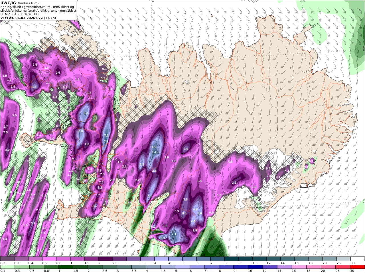Pick the dark green 1–1.5 rain legend swatch
The height and width of the screenshot is (273, 365).
[x=66, y=267]
